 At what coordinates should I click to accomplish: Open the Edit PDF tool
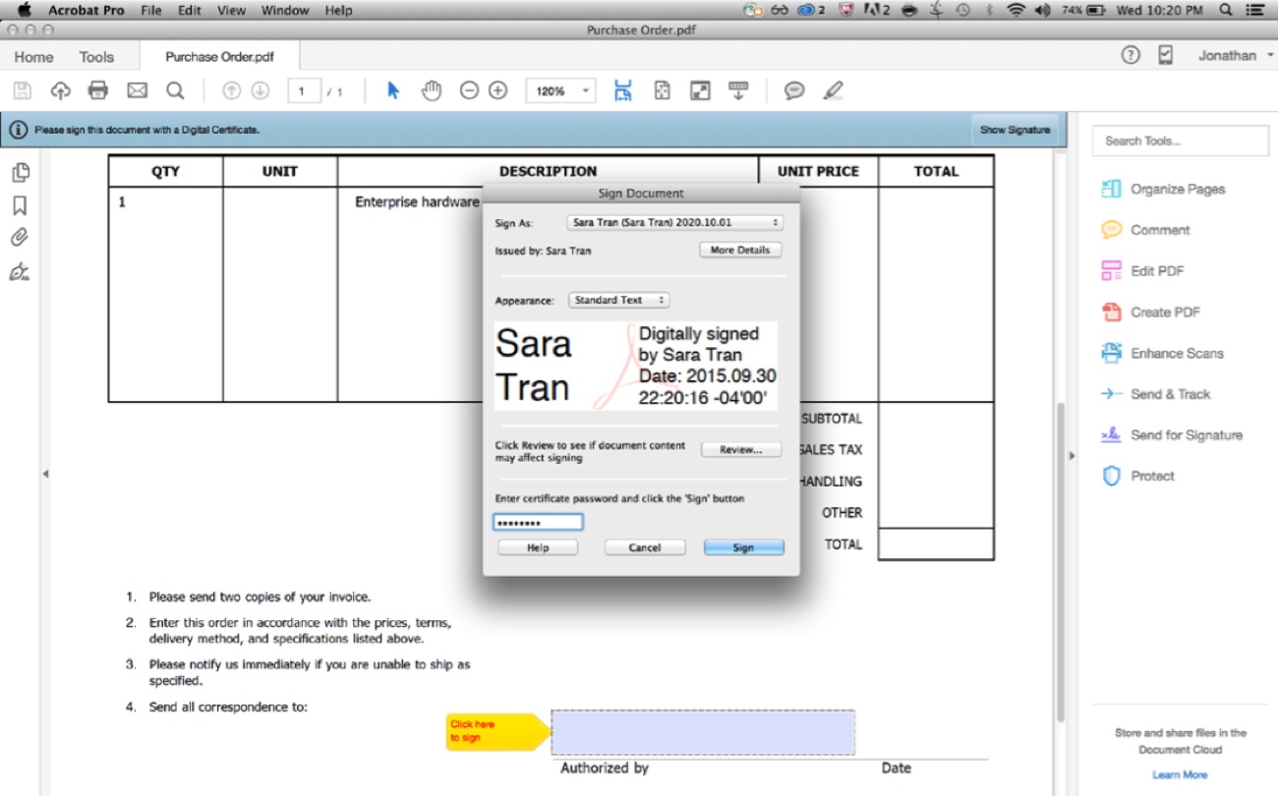(1143, 271)
